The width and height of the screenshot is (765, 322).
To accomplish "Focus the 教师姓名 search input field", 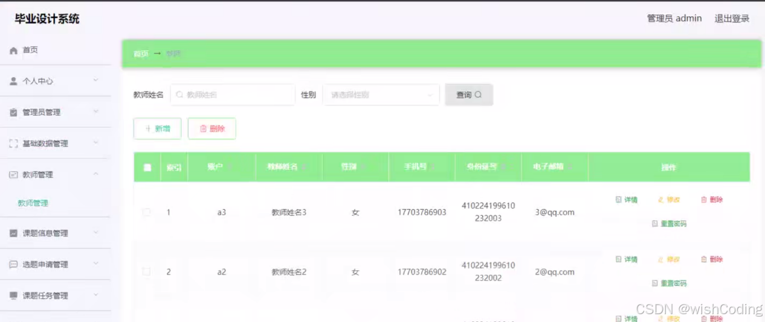I will pyautogui.click(x=233, y=95).
